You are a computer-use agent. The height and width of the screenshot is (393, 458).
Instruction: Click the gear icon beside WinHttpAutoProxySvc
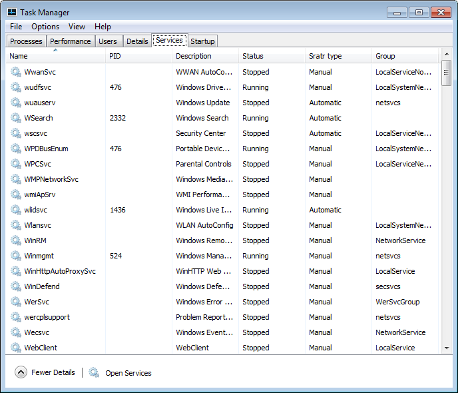click(16, 271)
